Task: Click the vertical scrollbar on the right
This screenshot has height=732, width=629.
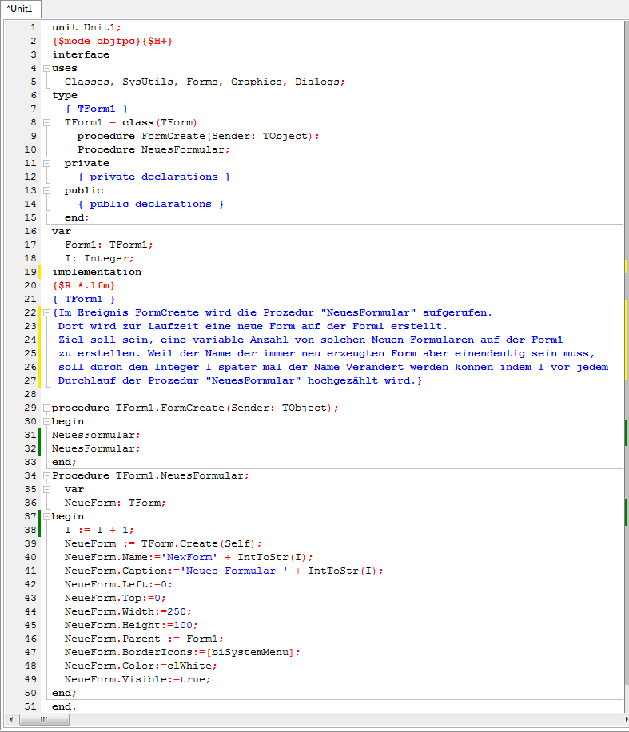Action: click(x=626, y=367)
